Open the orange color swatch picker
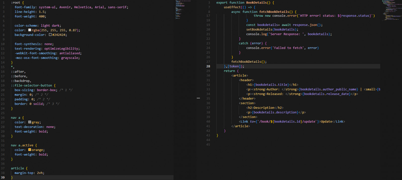402x180 pixels. (x=30, y=150)
